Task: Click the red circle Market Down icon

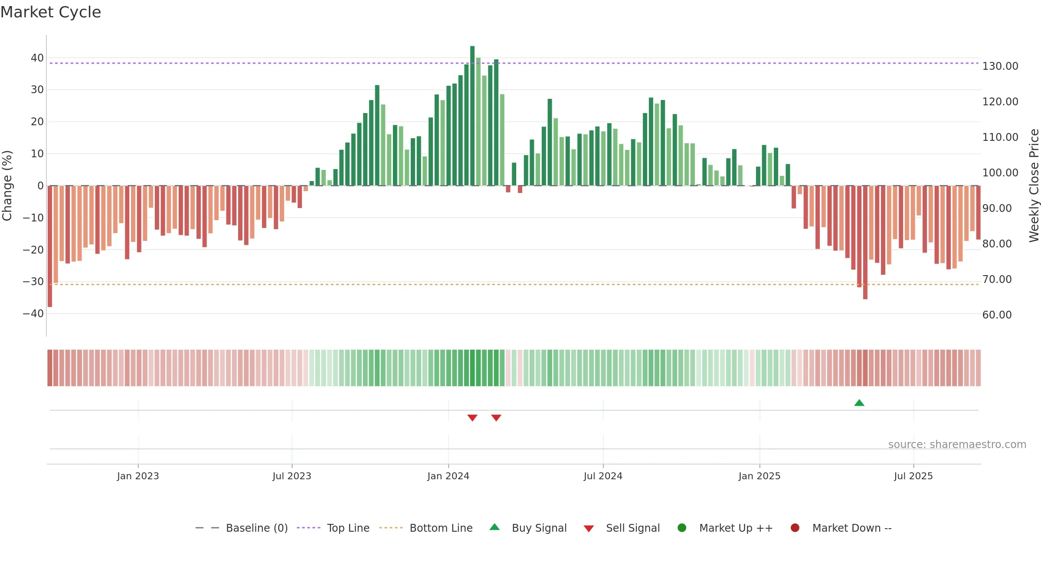Action: point(795,528)
